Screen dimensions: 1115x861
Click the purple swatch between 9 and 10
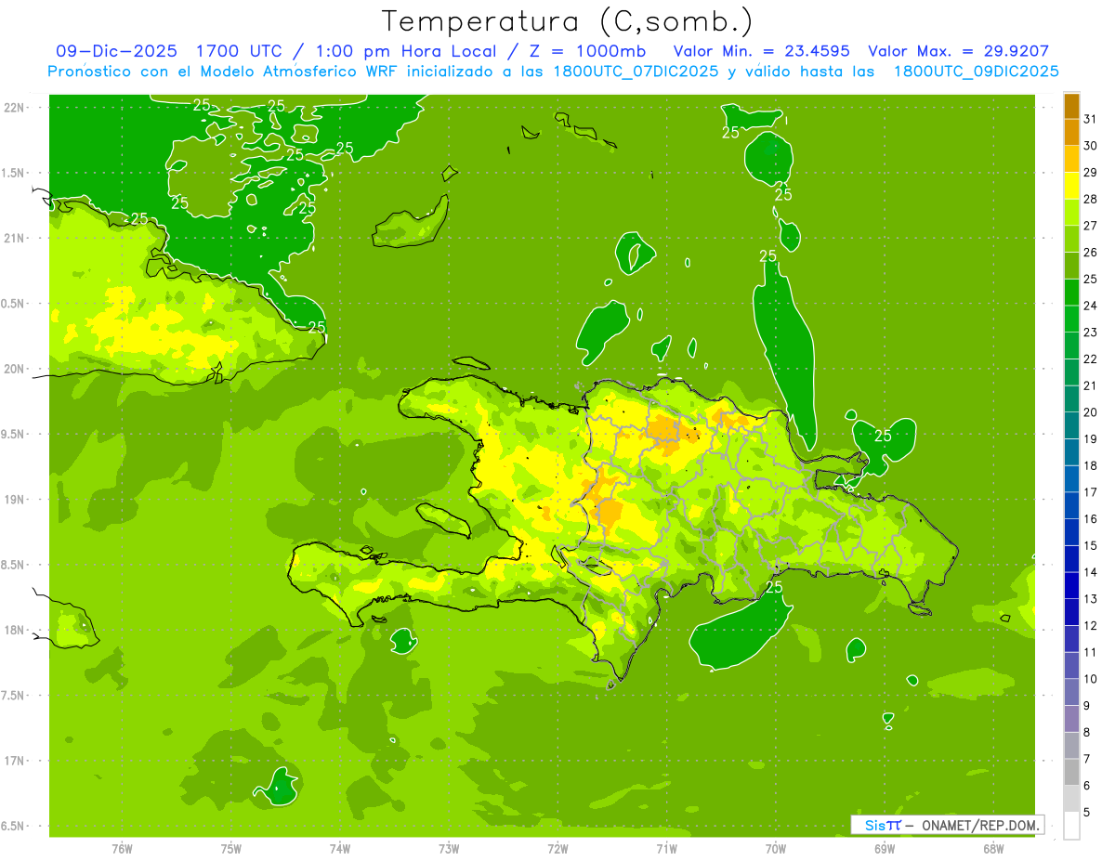pyautogui.click(x=1071, y=692)
